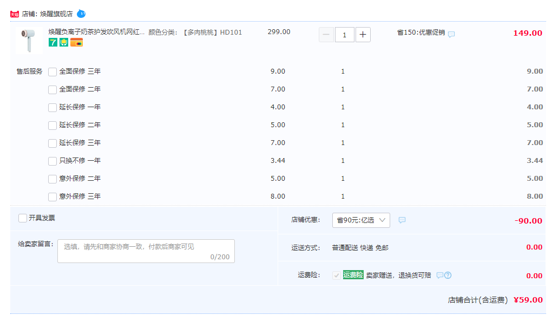Check 延长保修 二年 option
The width and height of the screenshot is (552, 315).
52,125
